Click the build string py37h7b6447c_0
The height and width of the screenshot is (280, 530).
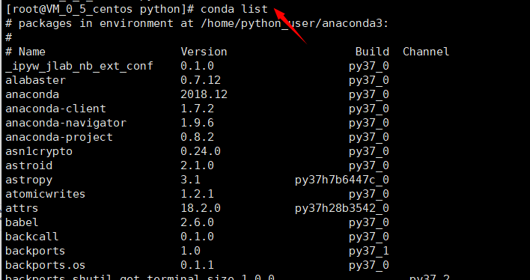pos(342,180)
